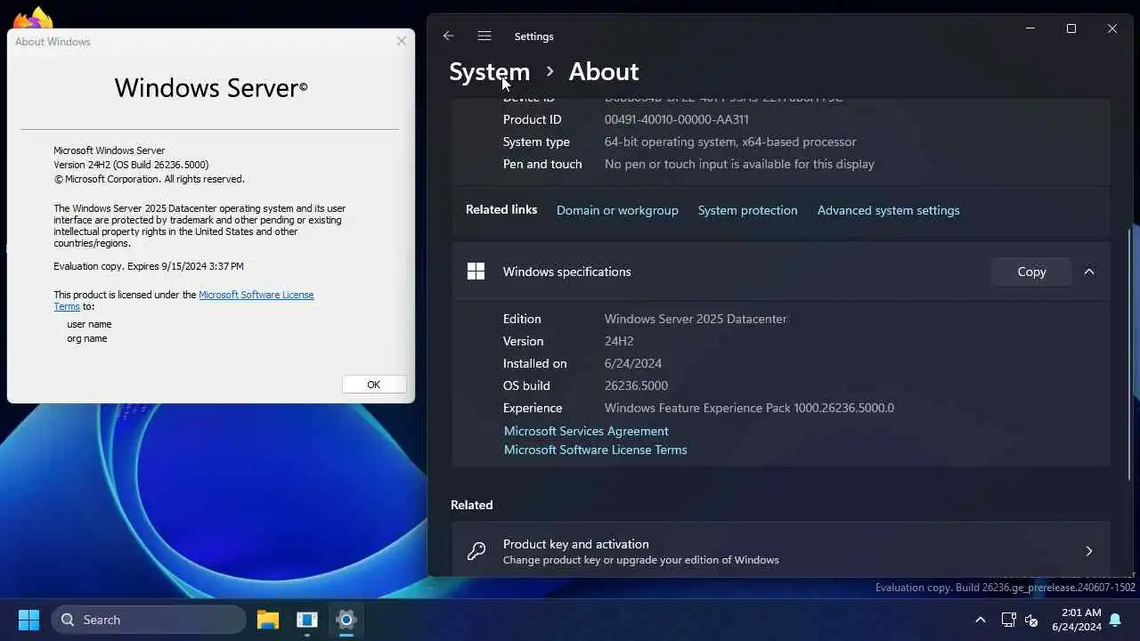Open the clock and date on taskbar
The width and height of the screenshot is (1140, 641).
click(x=1076, y=620)
